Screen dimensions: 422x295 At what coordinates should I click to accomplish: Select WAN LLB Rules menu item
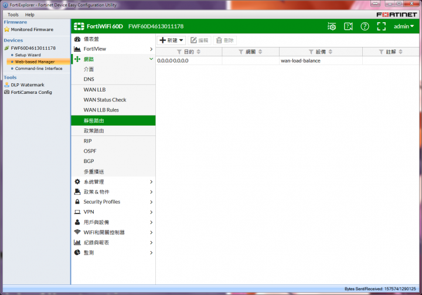113,110
